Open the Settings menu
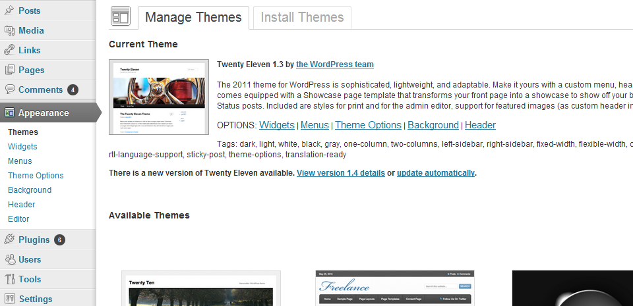Screen dimensions: 633x306 pyautogui.click(x=36, y=299)
